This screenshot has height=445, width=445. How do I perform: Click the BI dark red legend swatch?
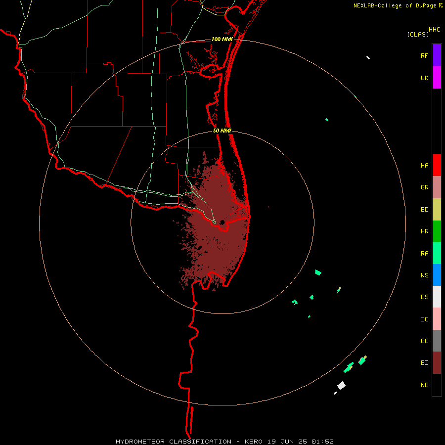point(437,363)
